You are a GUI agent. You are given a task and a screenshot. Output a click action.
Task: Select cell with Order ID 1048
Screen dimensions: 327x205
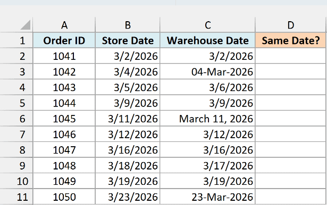click(x=64, y=166)
